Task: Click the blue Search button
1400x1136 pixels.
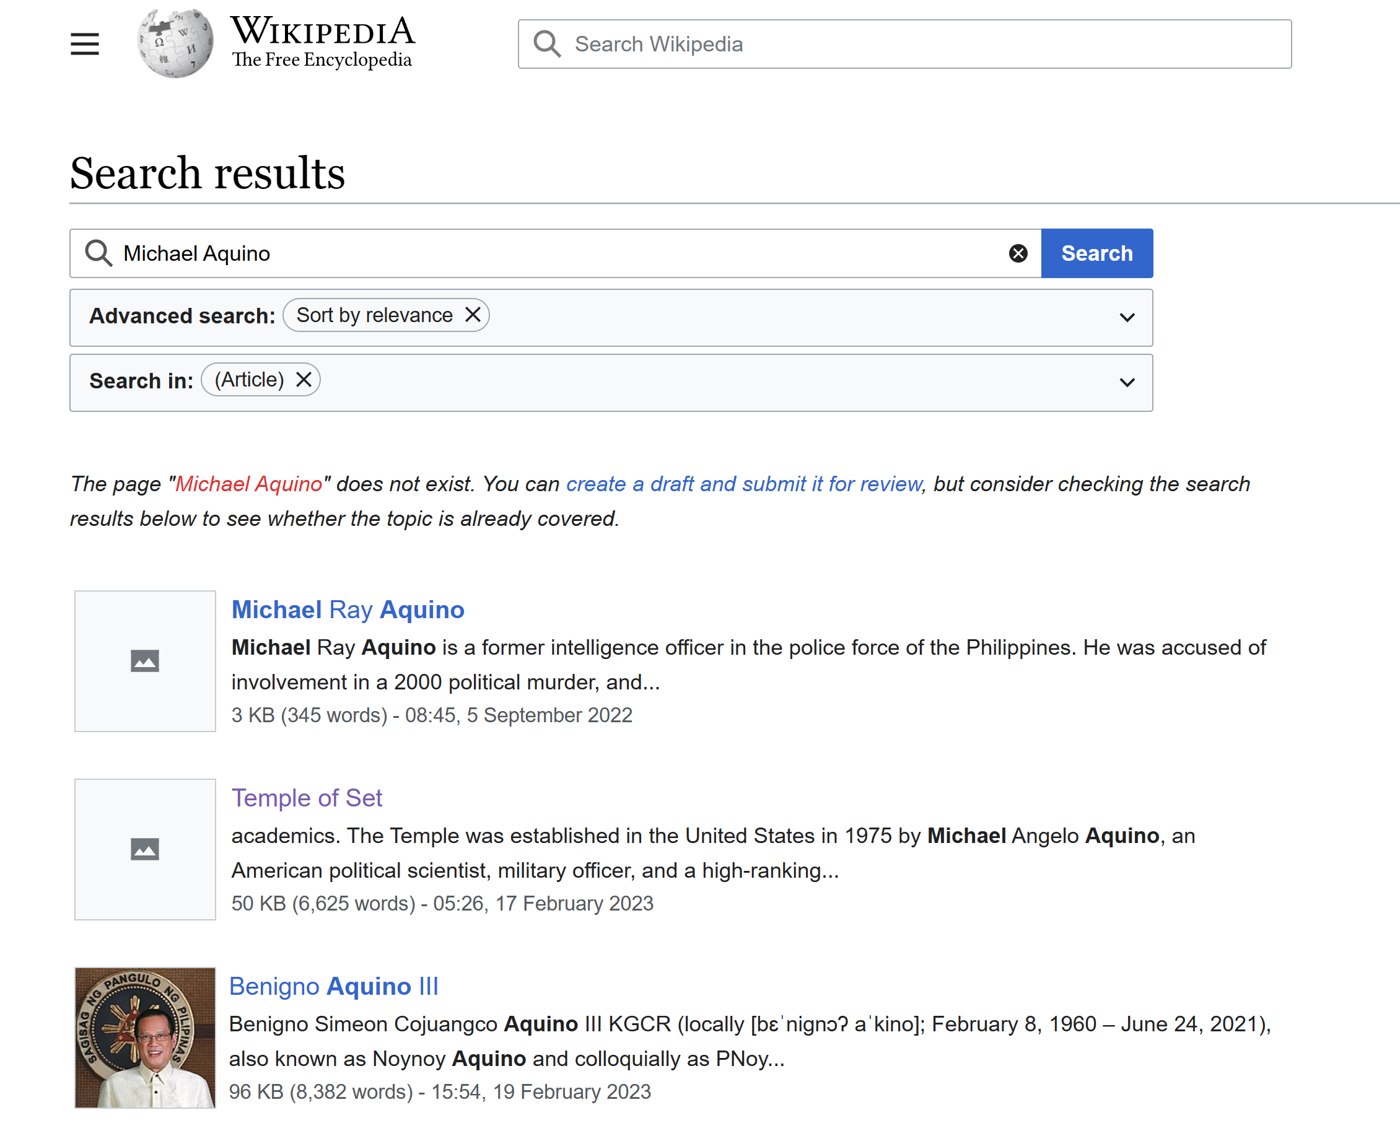Action: pyautogui.click(x=1097, y=253)
